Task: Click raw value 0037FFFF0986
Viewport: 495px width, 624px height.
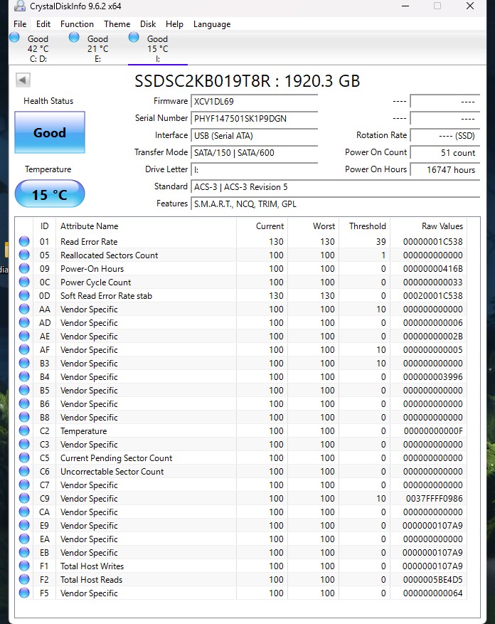Action: [x=434, y=498]
